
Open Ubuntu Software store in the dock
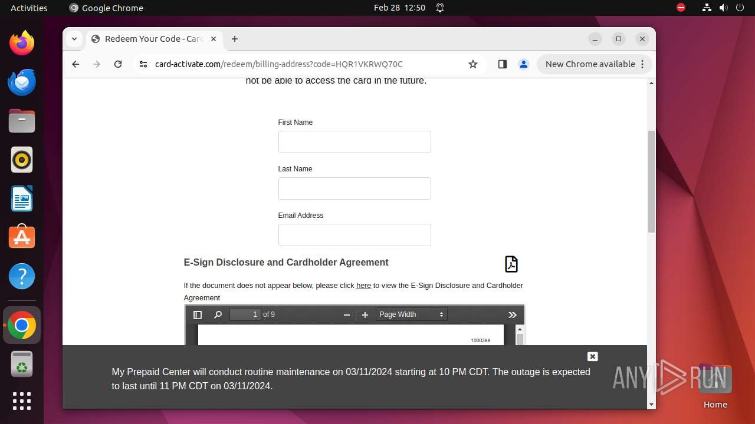tap(22, 237)
